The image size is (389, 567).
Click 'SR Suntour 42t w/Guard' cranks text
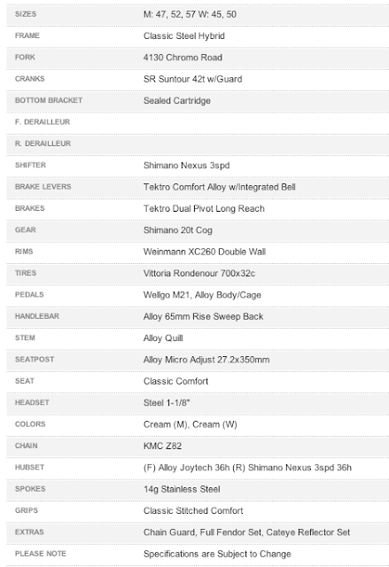point(192,79)
